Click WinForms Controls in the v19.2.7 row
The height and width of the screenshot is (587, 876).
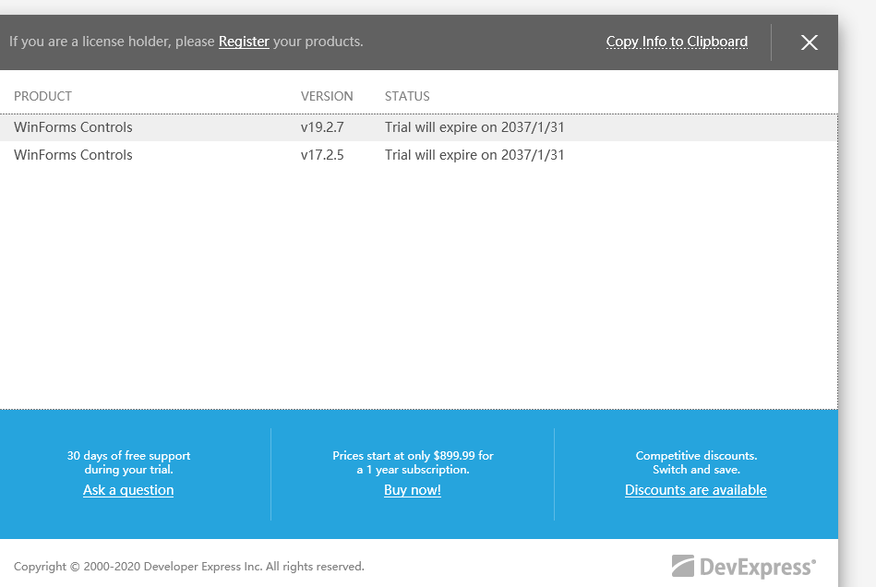[73, 127]
